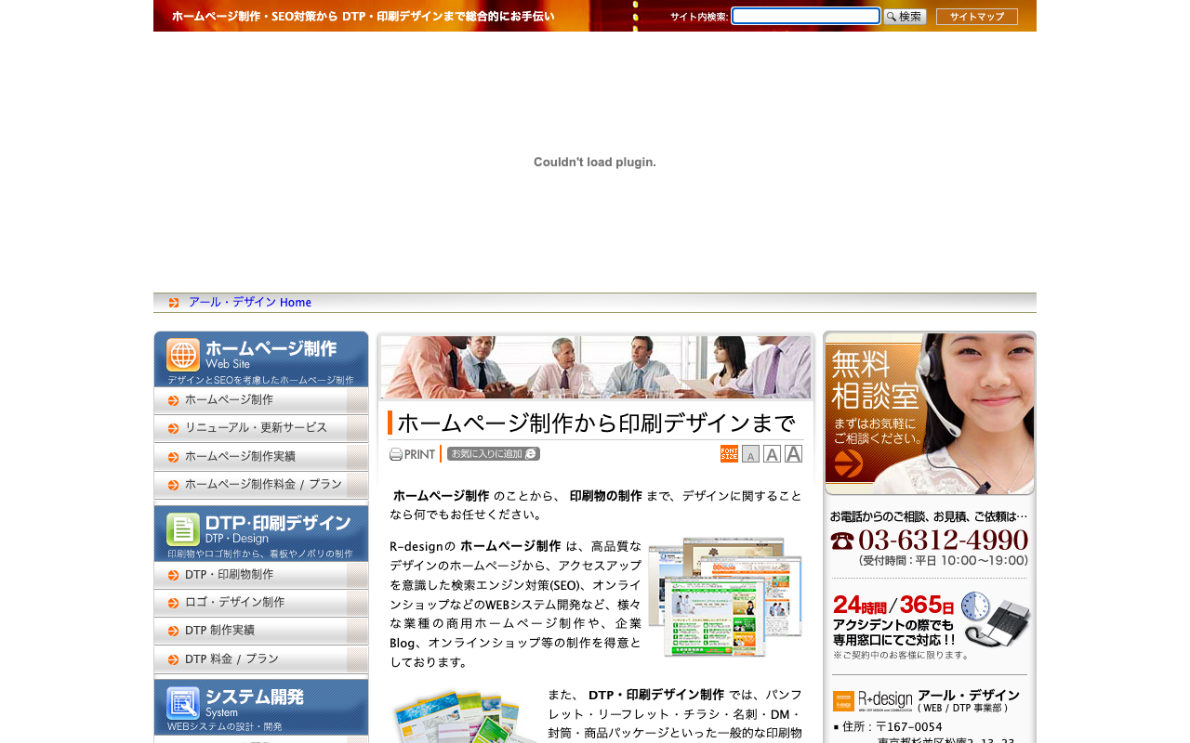The height and width of the screenshot is (743, 1190).
Task: Open the システム開発 System section header
Action: (261, 707)
